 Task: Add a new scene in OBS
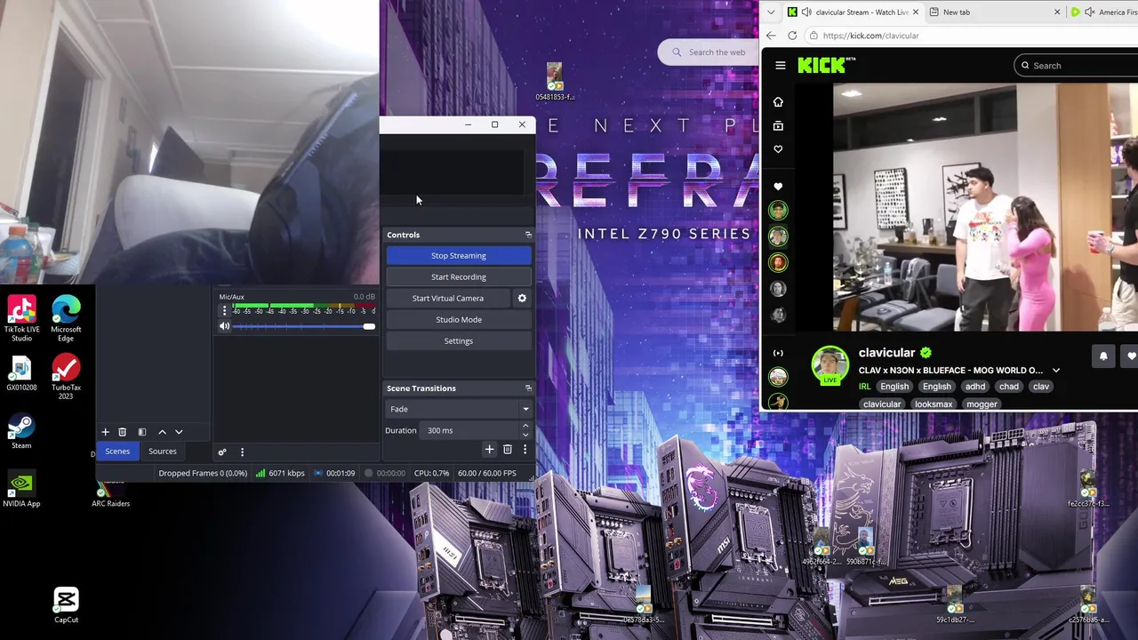(105, 432)
